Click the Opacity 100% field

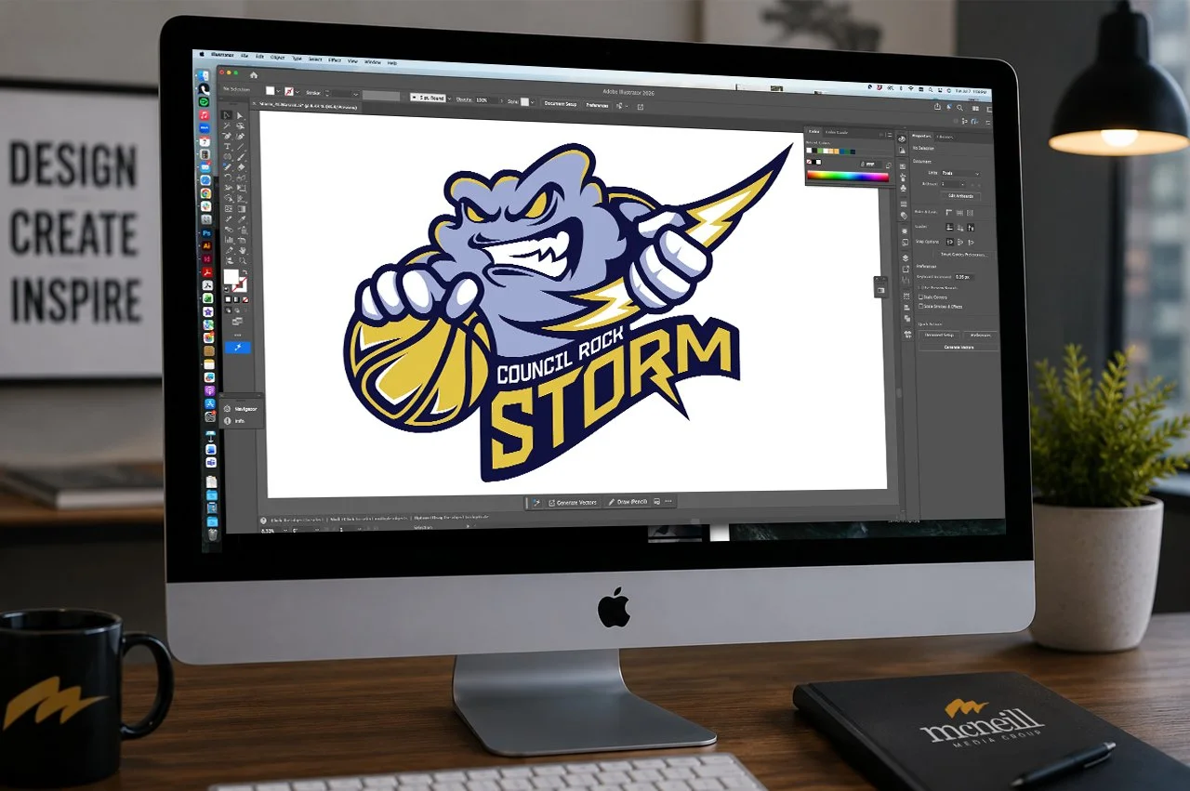point(486,99)
